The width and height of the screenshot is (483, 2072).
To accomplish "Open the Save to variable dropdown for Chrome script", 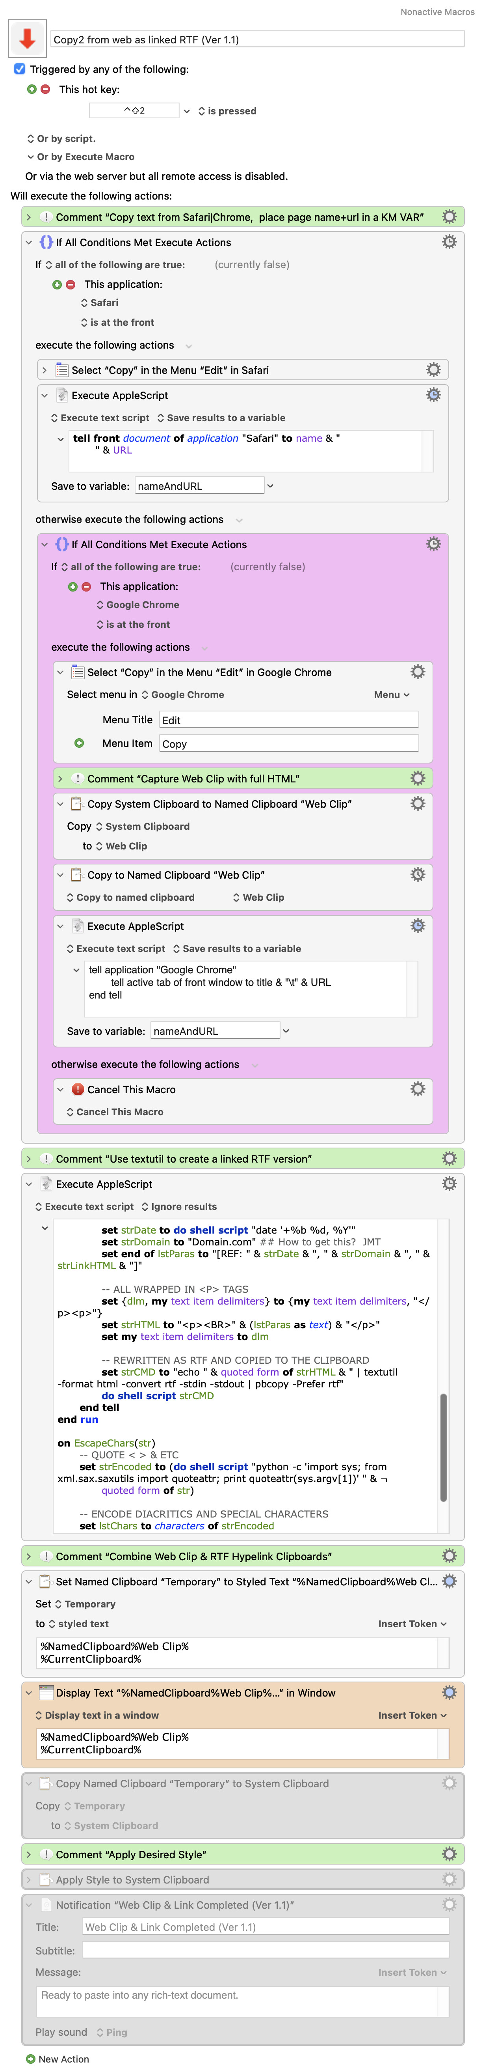I will click(286, 1030).
